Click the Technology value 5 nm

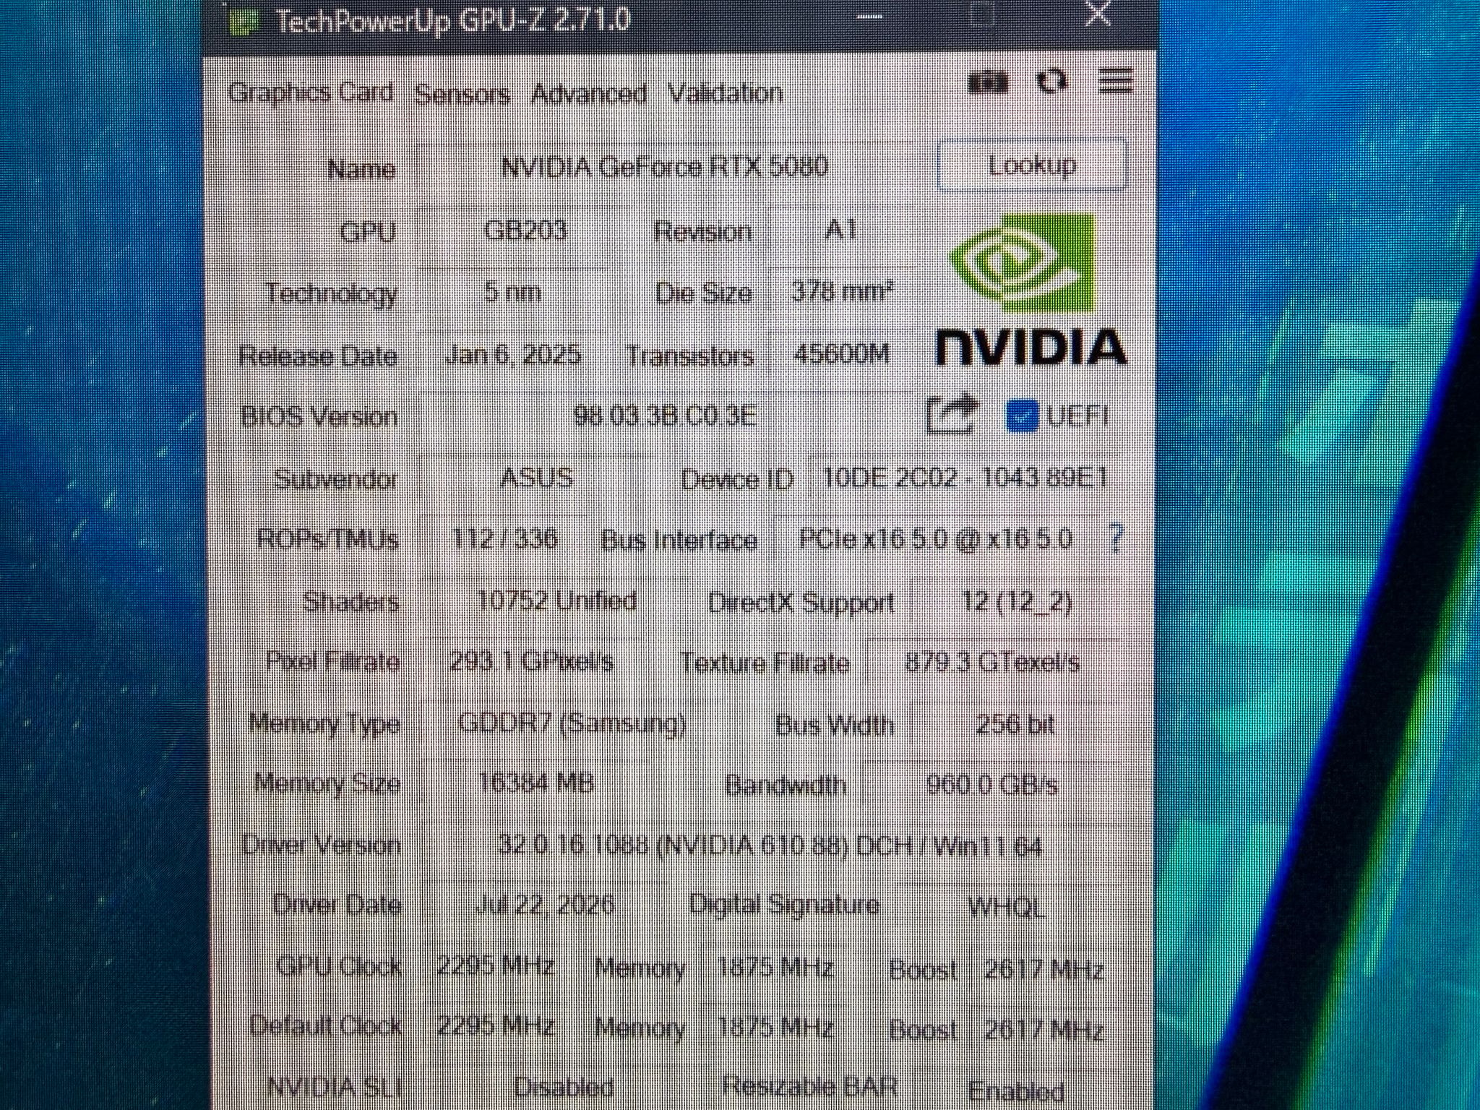[x=512, y=292]
